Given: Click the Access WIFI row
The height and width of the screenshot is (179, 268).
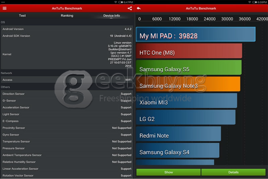Looking at the screenshot, I should click(67, 80).
